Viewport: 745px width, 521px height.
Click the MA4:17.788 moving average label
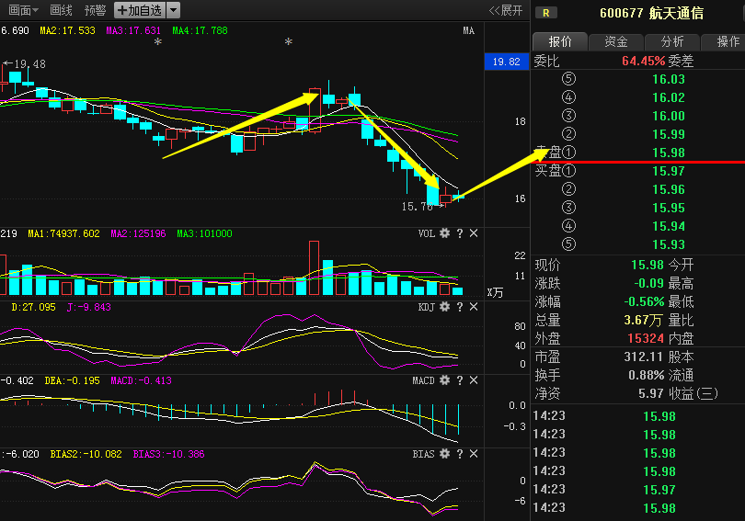pyautogui.click(x=200, y=31)
